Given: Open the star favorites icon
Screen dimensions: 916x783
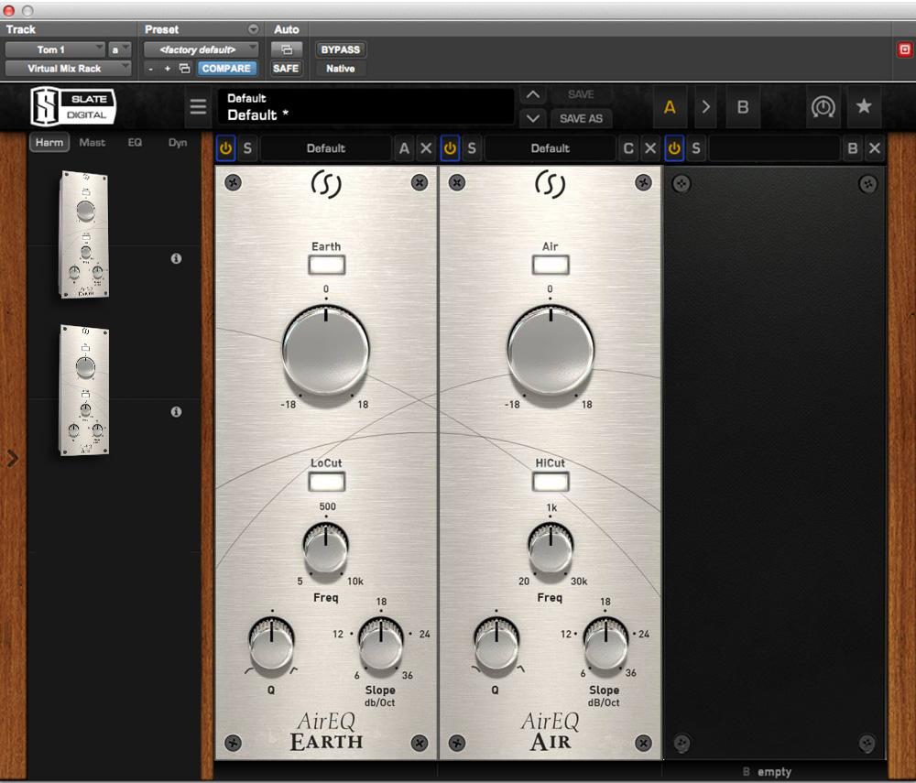Looking at the screenshot, I should [x=864, y=106].
